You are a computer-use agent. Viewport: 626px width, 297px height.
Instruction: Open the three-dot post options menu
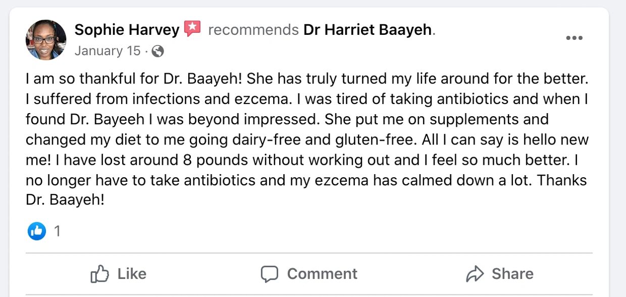coord(574,38)
